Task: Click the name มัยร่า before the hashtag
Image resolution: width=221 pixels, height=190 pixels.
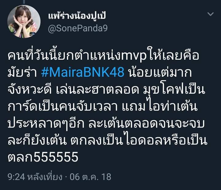Action: pos(22,72)
